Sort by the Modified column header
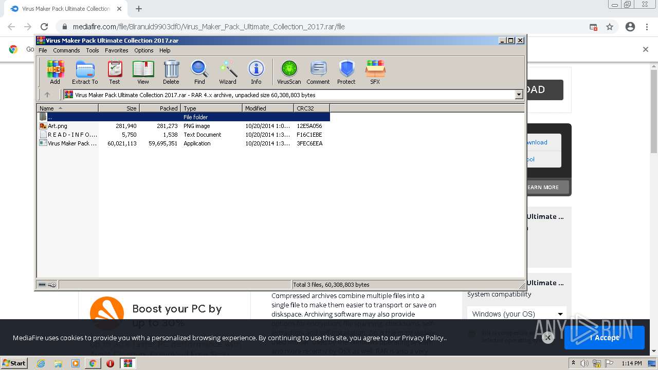658x370 pixels. (268, 108)
